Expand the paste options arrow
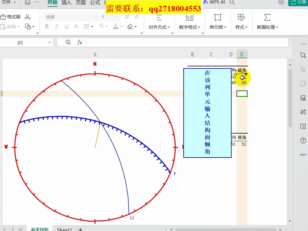The width and height of the screenshot is (308, 231). click(19, 27)
